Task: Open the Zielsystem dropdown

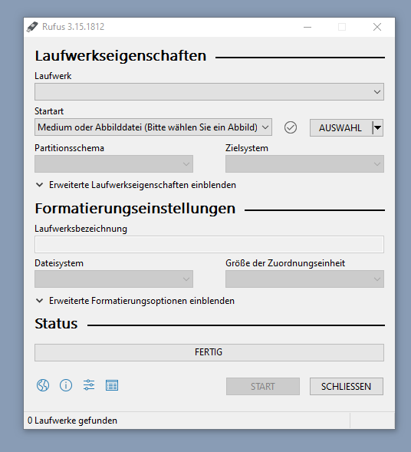Action: click(x=304, y=163)
